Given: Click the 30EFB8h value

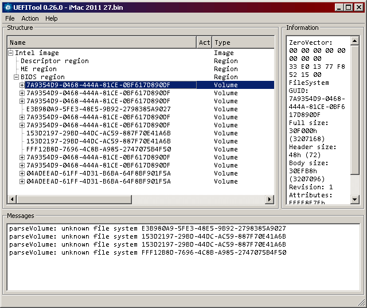Looking at the screenshot, I should 303,171.
